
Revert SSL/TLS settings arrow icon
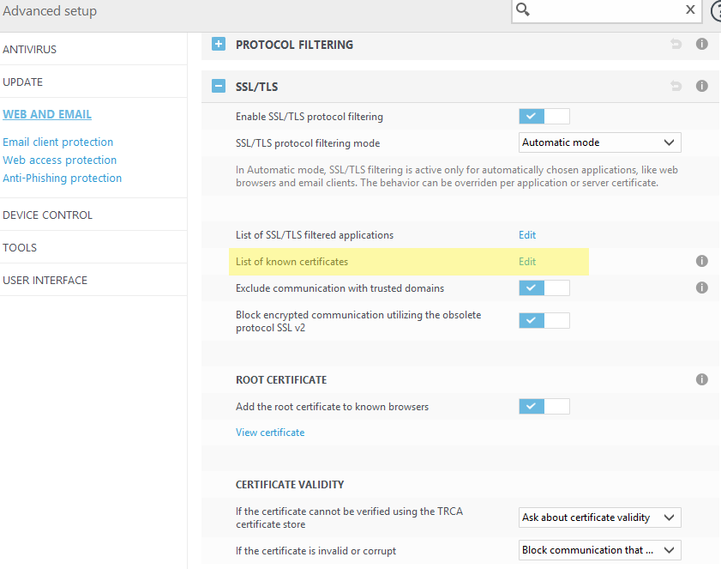click(x=676, y=86)
